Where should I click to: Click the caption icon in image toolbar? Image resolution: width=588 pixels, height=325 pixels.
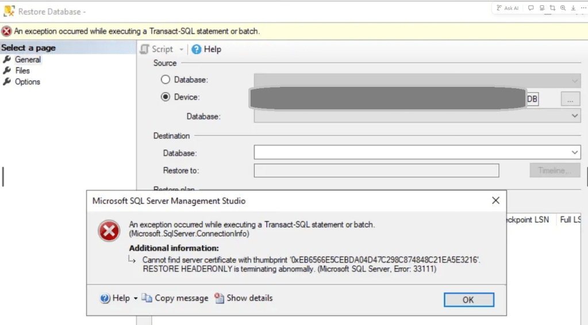(542, 8)
